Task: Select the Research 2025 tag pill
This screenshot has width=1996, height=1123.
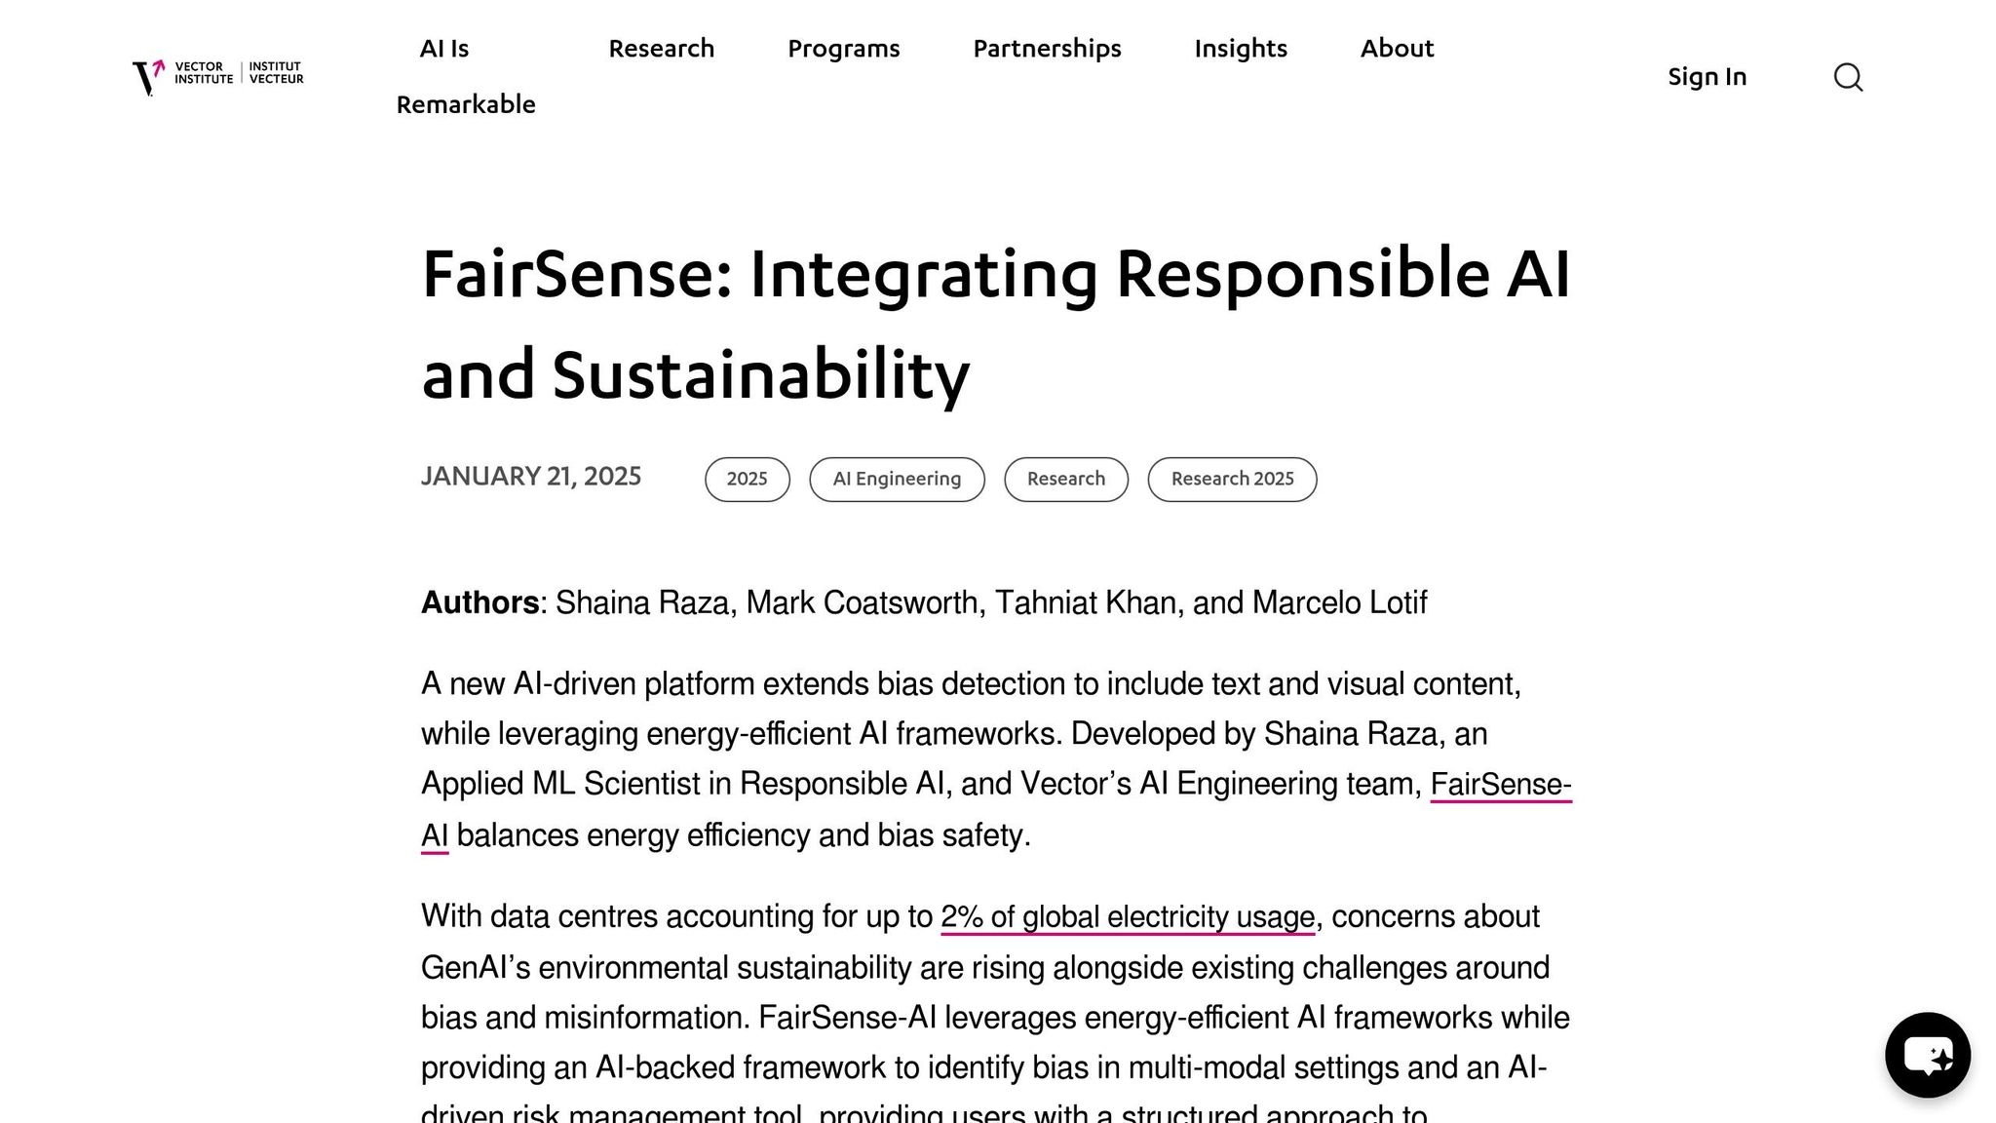Action: coord(1232,480)
